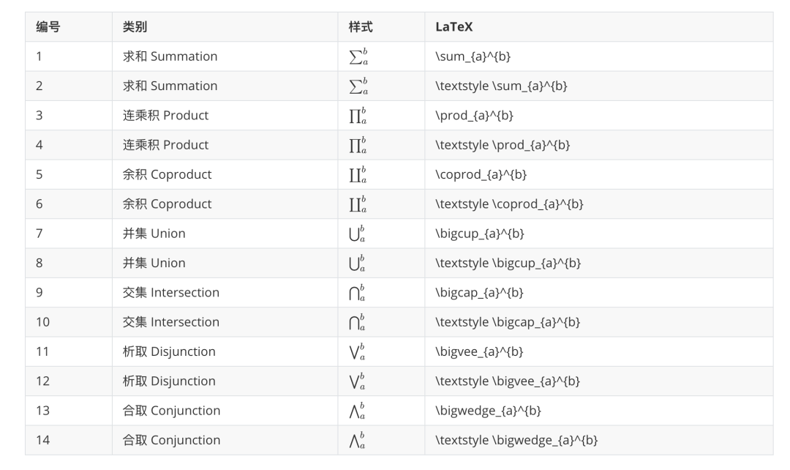The height and width of the screenshot is (470, 790).
Task: Click the disjunction symbol in row 11
Action: pyautogui.click(x=357, y=351)
